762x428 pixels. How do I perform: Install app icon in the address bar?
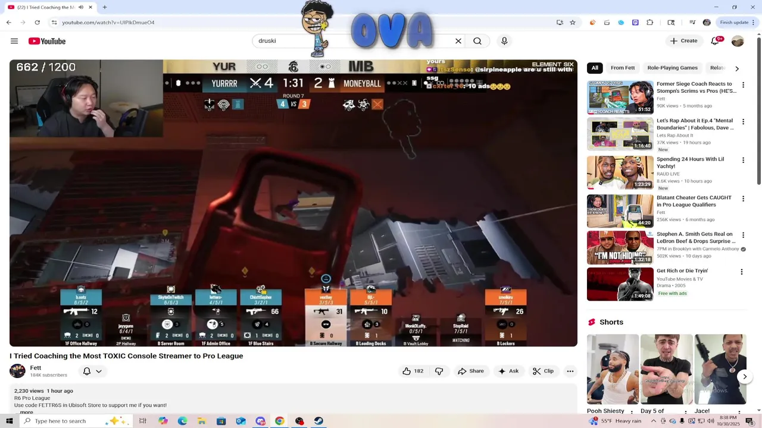[560, 23]
